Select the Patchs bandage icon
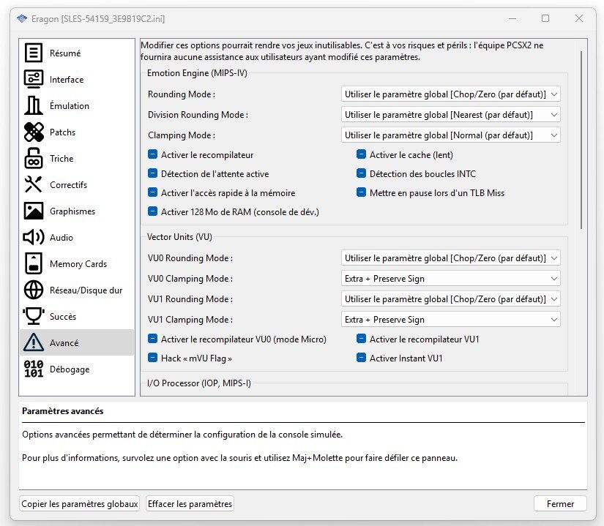 click(34, 132)
